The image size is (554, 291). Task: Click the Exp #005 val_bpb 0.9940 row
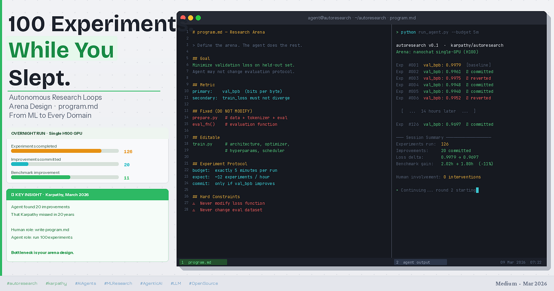tap(445, 91)
